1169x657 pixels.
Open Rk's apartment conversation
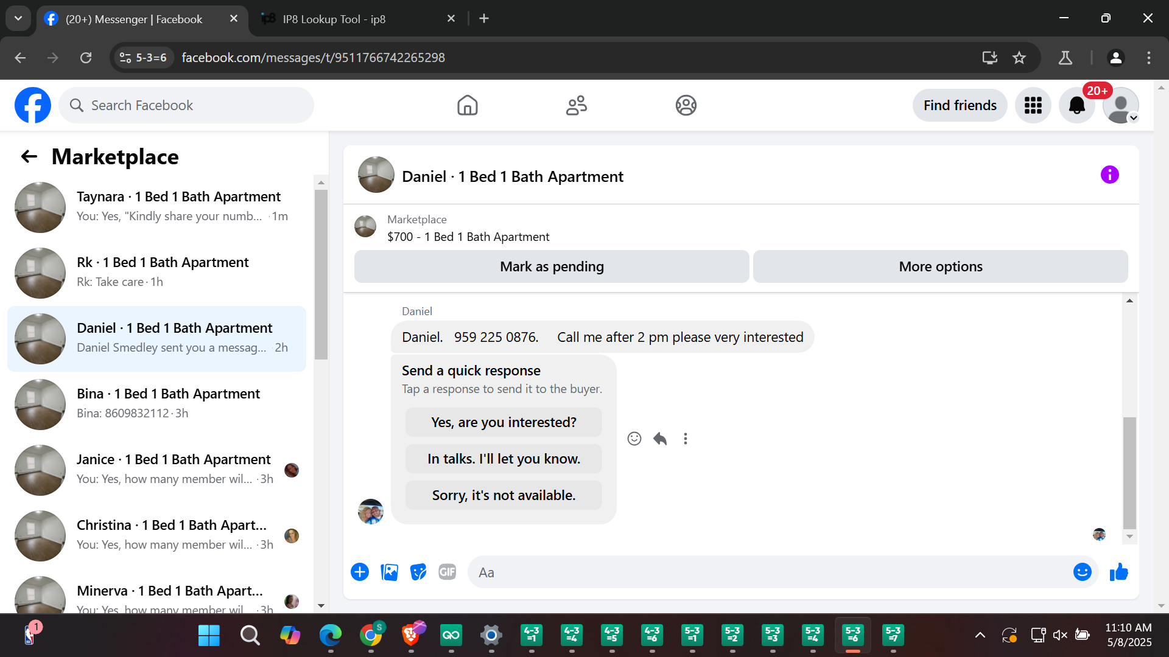156,273
